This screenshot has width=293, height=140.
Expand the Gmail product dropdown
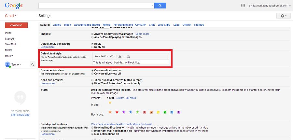[11, 16]
